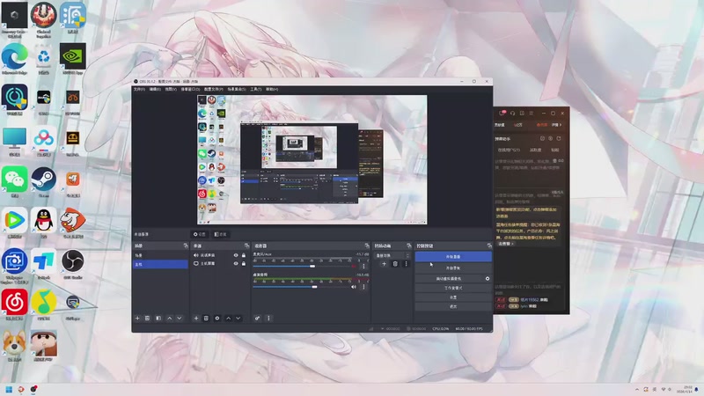The height and width of the screenshot is (396, 704).
Task: Pop out the Controls dock using its header icon
Action: pyautogui.click(x=489, y=246)
